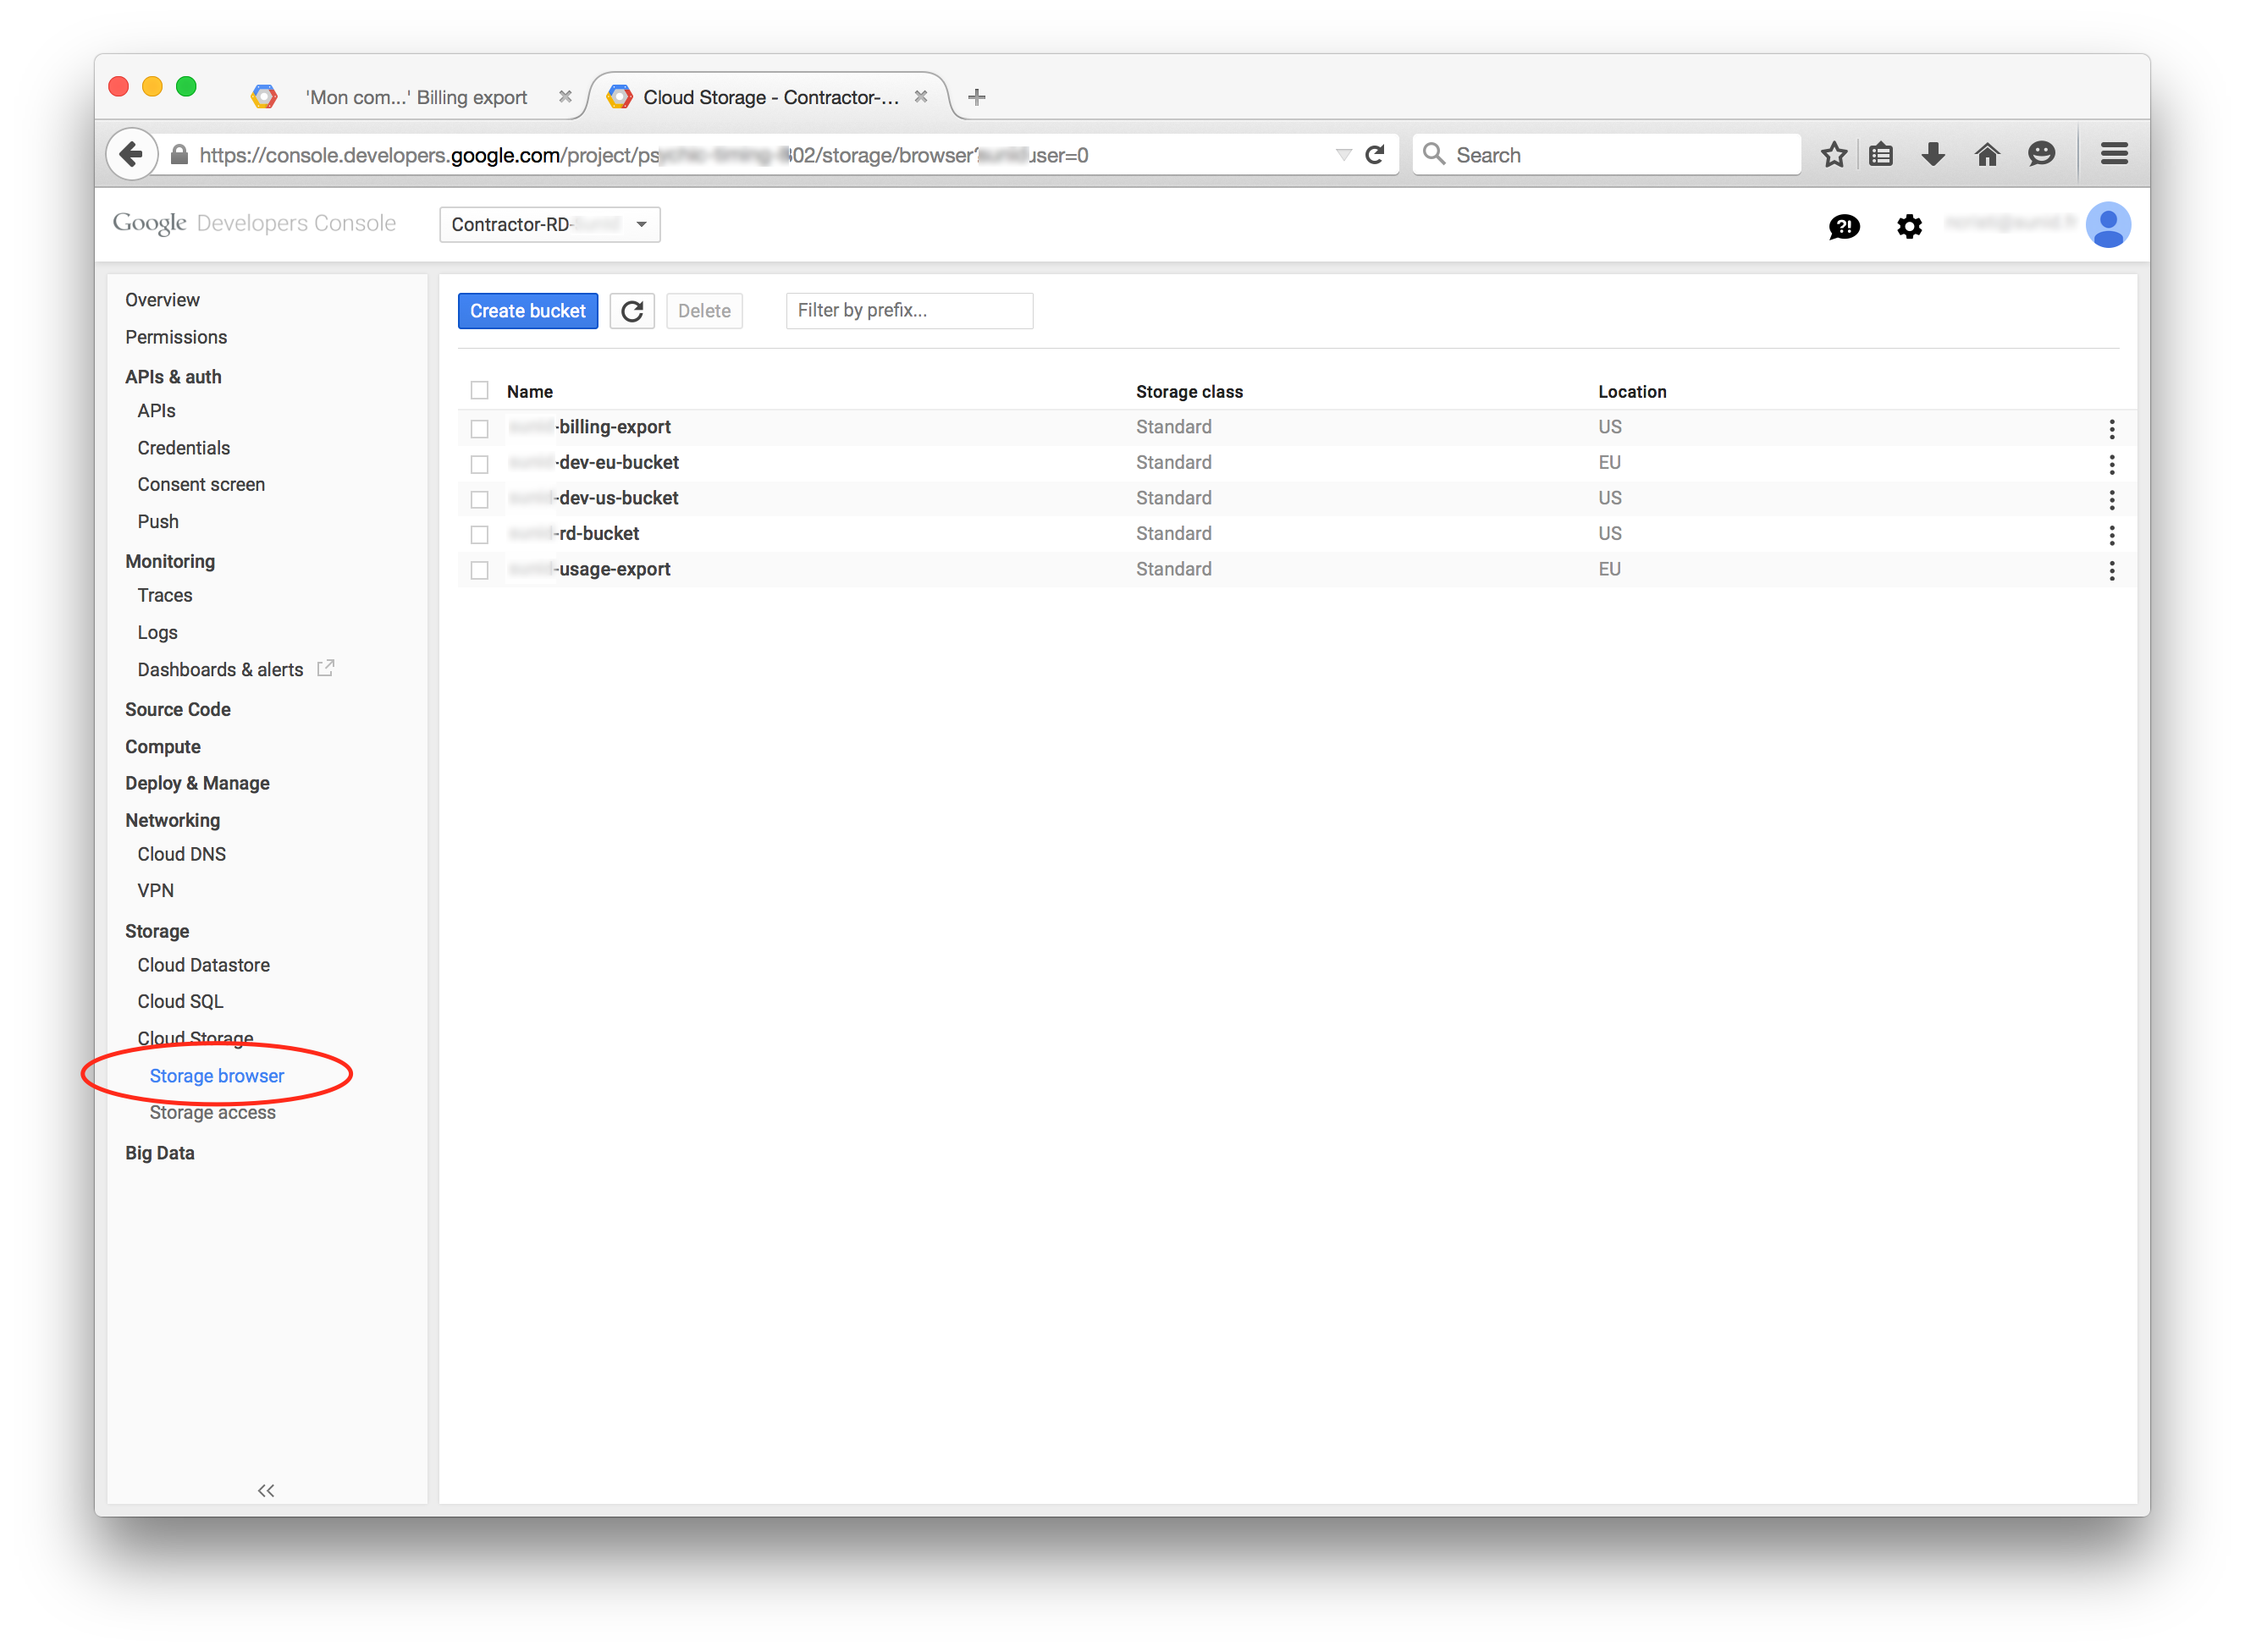This screenshot has width=2245, height=1652.
Task: Select the Cloud Storage - Contractor tab
Action: tap(766, 97)
